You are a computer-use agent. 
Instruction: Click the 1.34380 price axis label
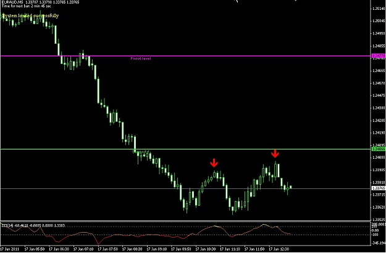click(x=379, y=108)
